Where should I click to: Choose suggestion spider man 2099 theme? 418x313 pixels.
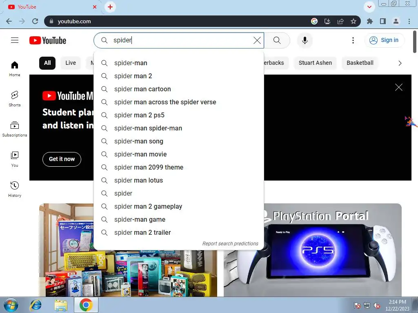pyautogui.click(x=179, y=168)
